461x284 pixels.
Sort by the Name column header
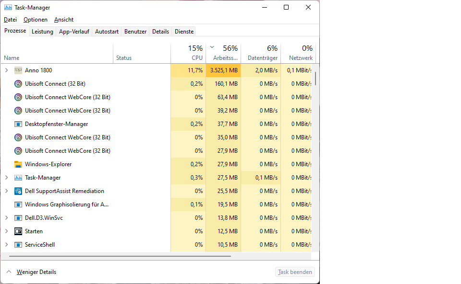click(x=57, y=53)
